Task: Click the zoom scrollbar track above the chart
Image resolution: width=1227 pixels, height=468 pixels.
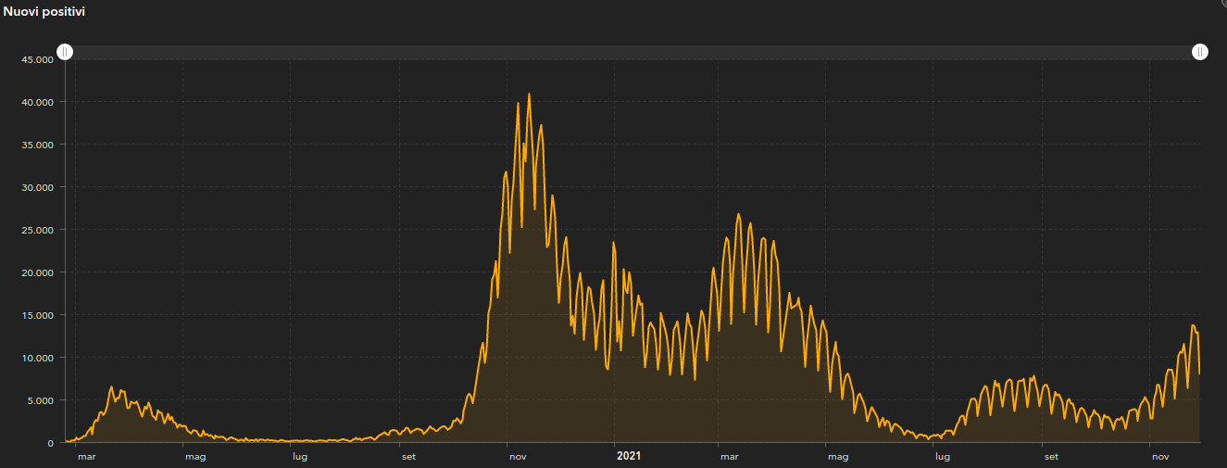Action: tap(632, 53)
